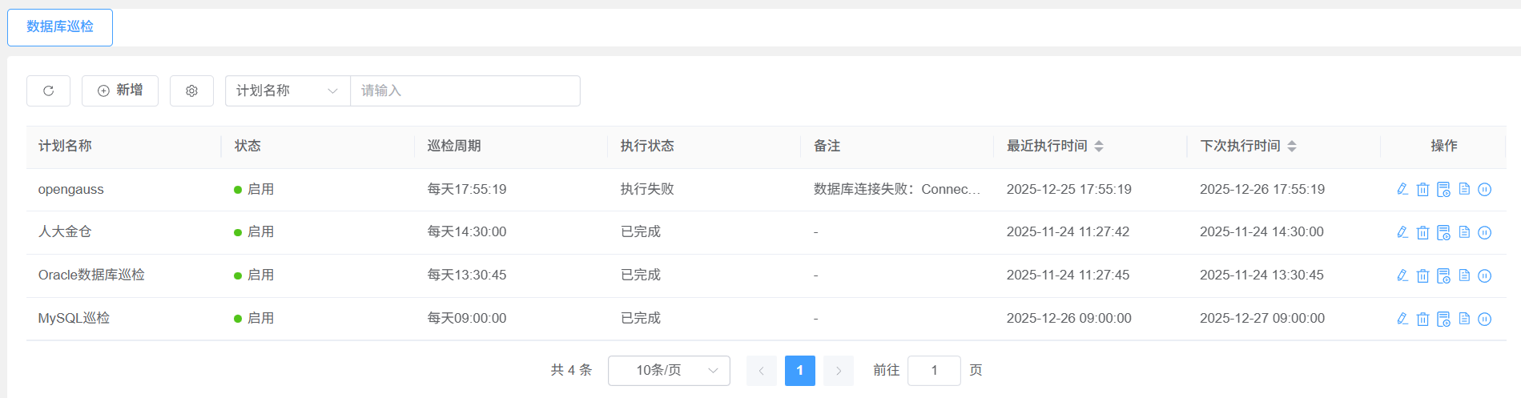The width and height of the screenshot is (1521, 398).
Task: Delete Oracle数据库巡检 plan via trash icon
Action: click(x=1422, y=275)
